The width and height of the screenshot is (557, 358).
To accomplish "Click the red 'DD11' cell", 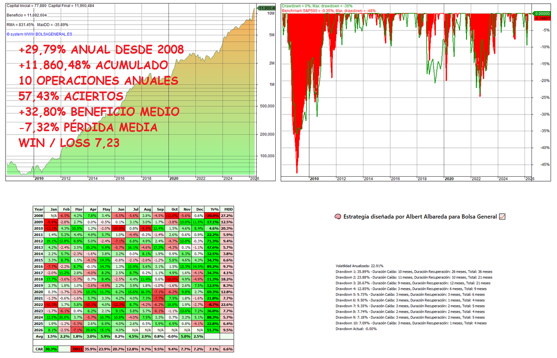I will (x=77, y=349).
